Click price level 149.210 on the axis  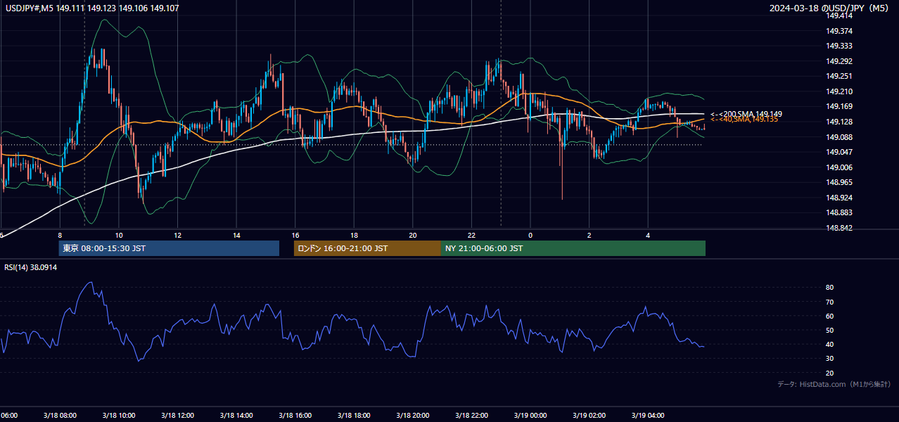click(x=840, y=92)
